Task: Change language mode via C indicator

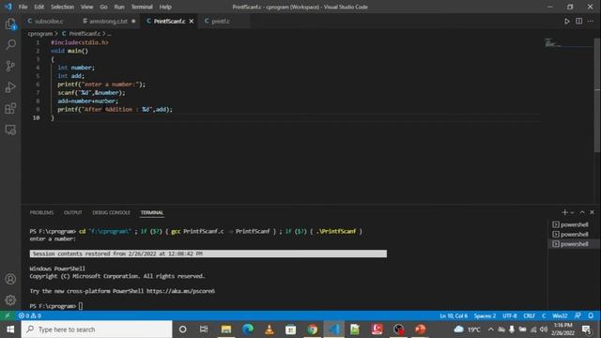Action: 544,315
